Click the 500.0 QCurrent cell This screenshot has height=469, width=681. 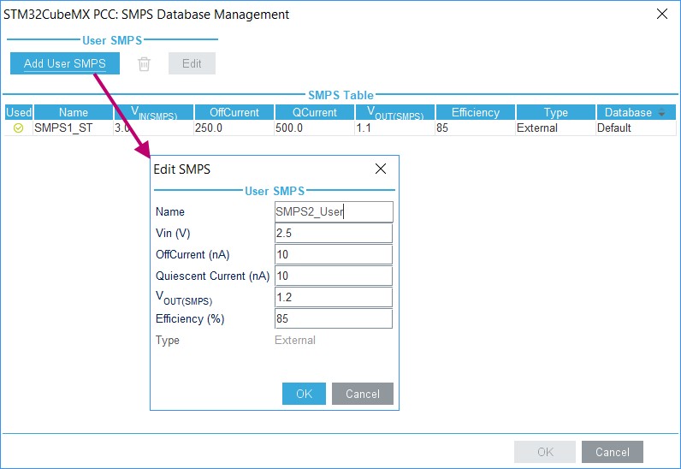(315, 128)
